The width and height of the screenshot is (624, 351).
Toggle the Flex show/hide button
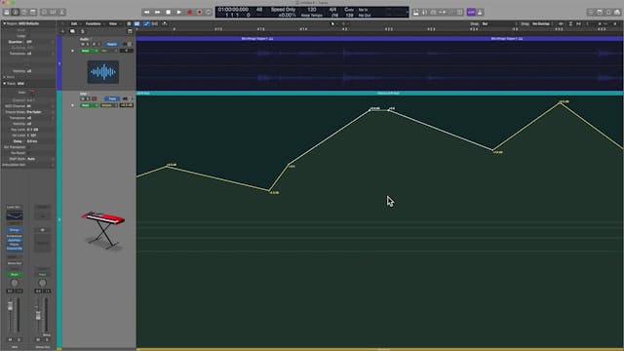(155, 23)
